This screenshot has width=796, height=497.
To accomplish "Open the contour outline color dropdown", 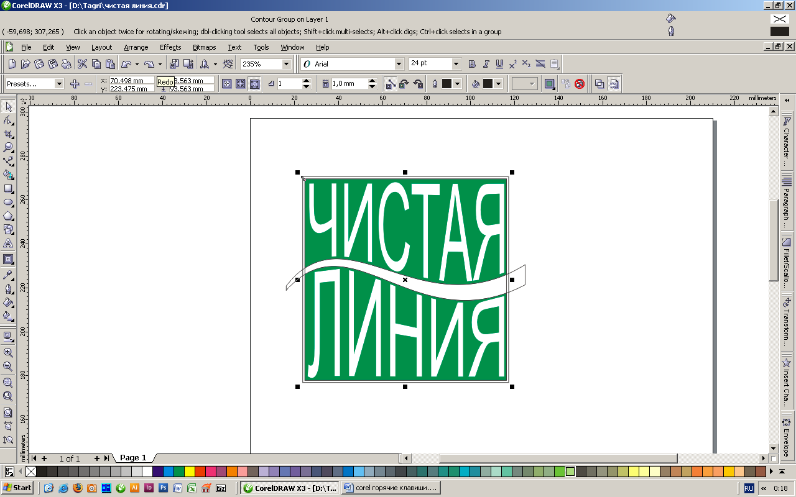I will 458,83.
